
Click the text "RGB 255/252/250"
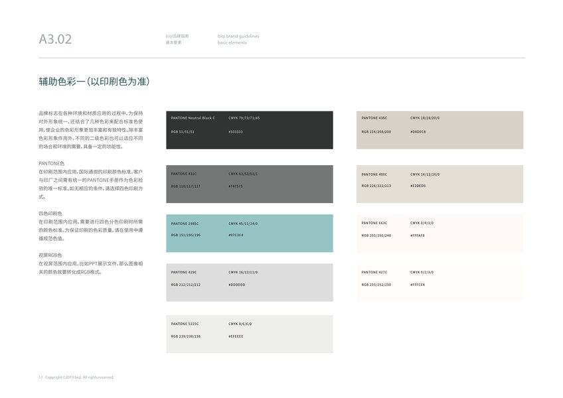click(x=376, y=285)
